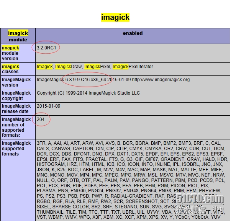The height and width of the screenshot is (221, 231).
Task: Select the version value 3.2.0RC1
Action: (46, 48)
